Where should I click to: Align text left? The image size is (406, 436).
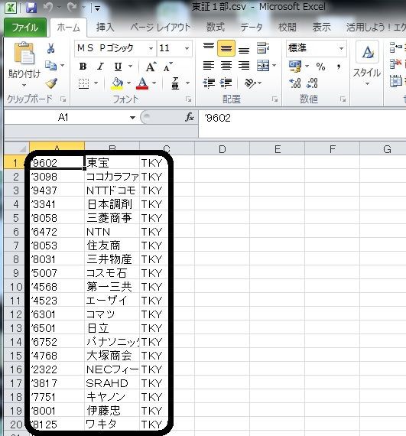click(209, 66)
